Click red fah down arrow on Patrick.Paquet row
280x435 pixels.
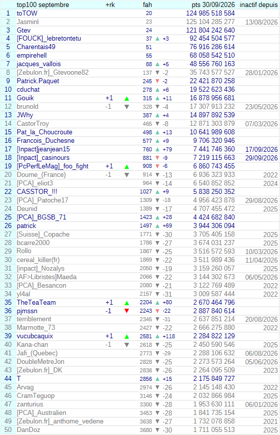pyautogui.click(x=157, y=81)
